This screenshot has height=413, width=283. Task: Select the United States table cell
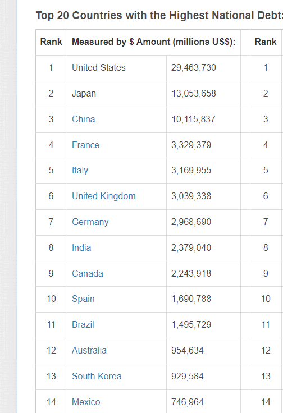[x=117, y=68]
